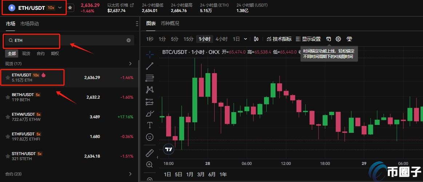Select the crosshair cursor tool
Viewport: 423px width, 182px height.
tap(150, 55)
